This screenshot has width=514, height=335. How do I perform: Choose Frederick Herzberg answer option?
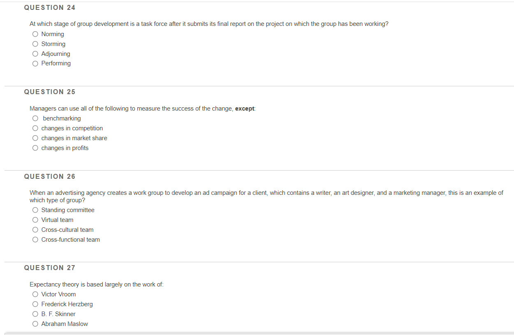(35, 304)
